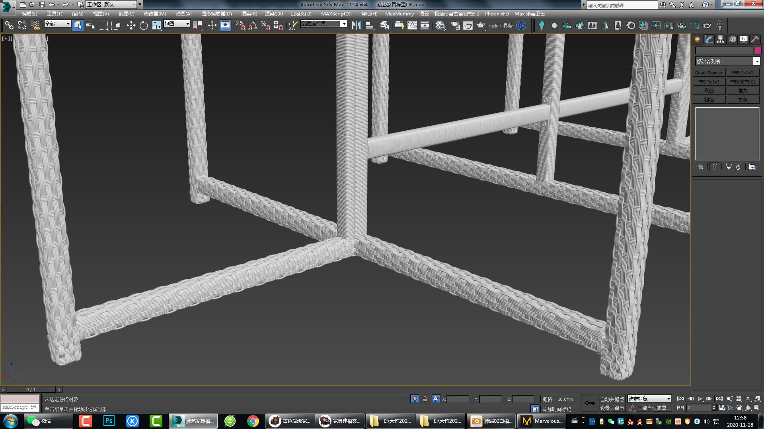Open the 视图 reference coordinate dropdown
Image resolution: width=764 pixels, height=429 pixels.
177,23
